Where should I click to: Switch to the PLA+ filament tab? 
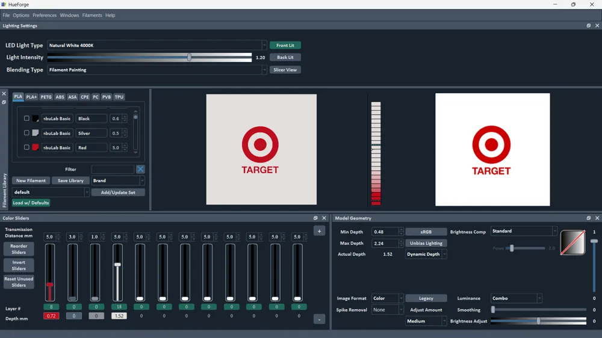coord(31,97)
